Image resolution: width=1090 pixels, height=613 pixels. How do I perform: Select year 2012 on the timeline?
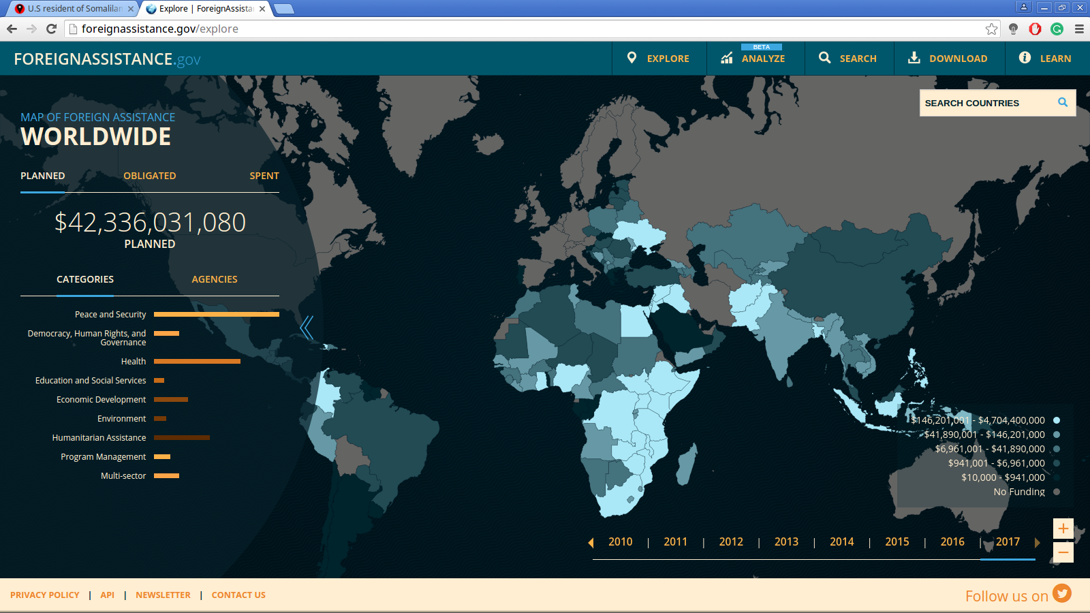pos(731,541)
